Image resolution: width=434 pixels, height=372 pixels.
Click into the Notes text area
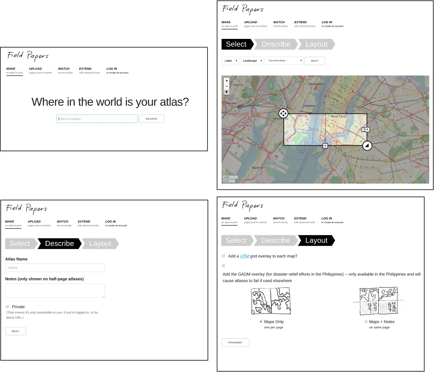coord(55,291)
